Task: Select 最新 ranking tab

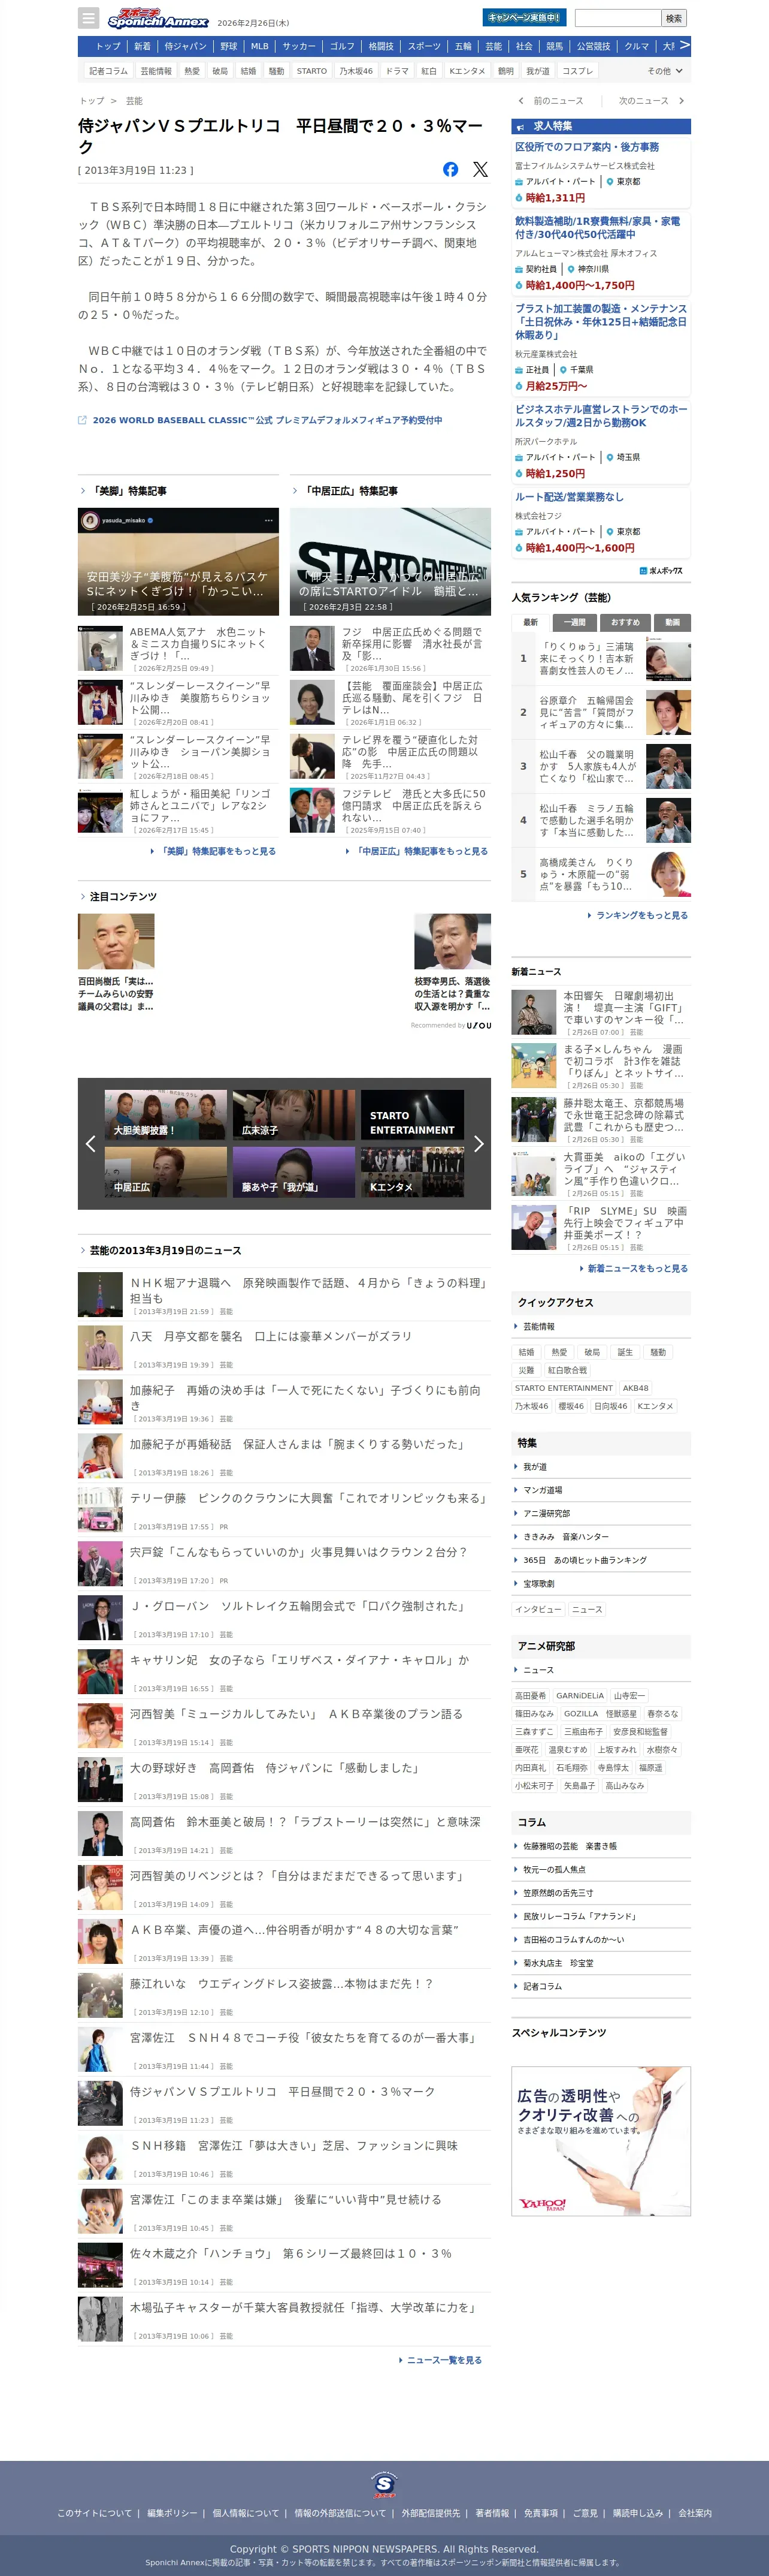Action: pyautogui.click(x=530, y=622)
